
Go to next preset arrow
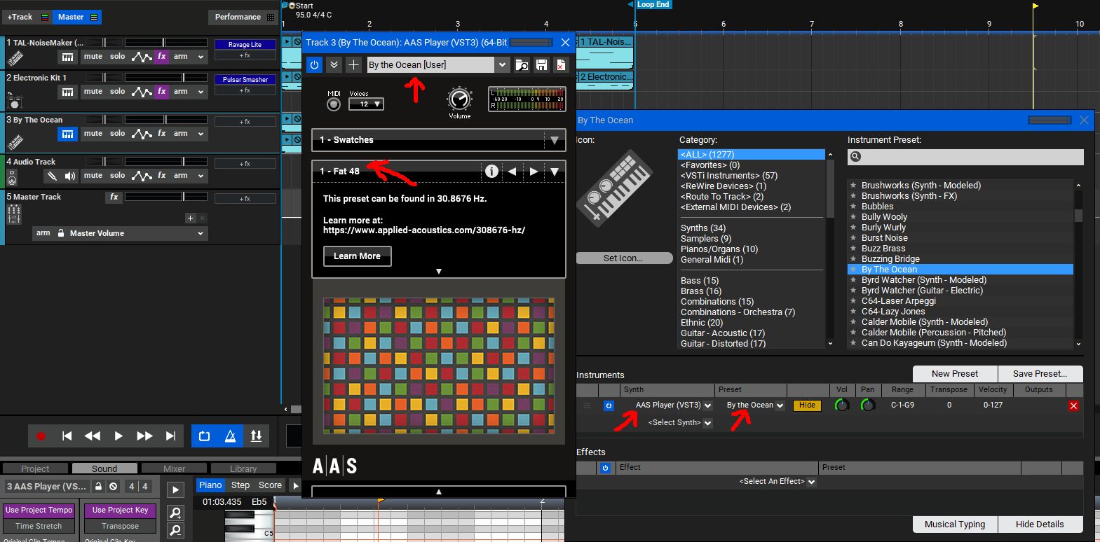click(x=534, y=172)
